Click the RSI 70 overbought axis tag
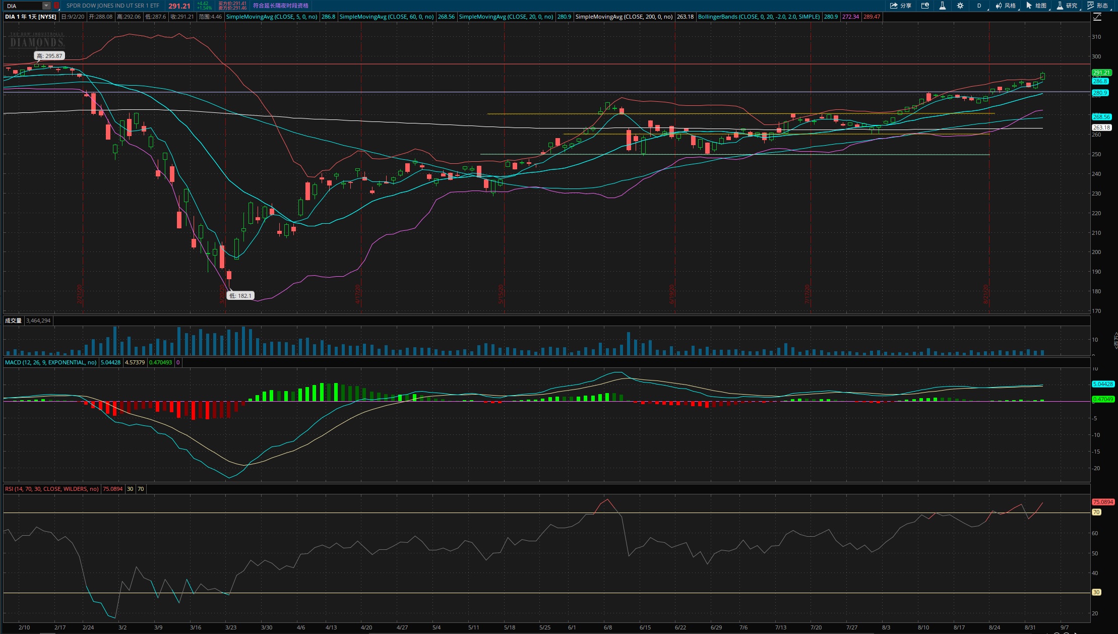 1096,512
